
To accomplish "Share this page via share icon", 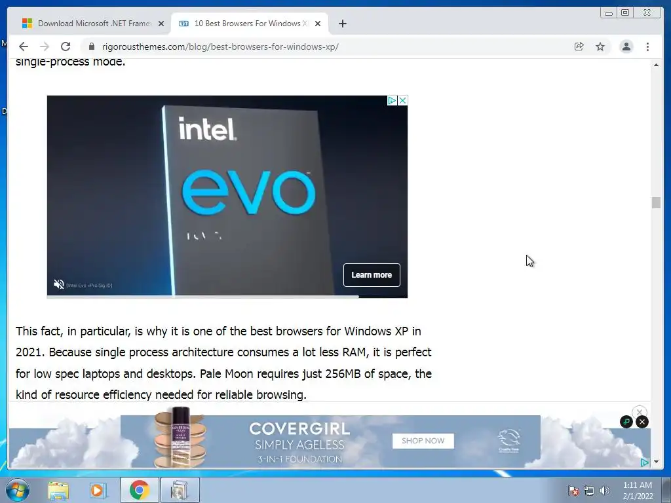I will tap(579, 47).
